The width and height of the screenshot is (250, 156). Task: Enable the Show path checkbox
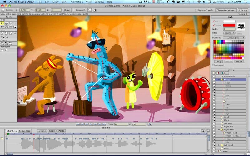point(74,10)
